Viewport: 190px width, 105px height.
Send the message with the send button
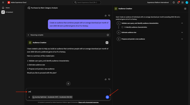coord(107,97)
